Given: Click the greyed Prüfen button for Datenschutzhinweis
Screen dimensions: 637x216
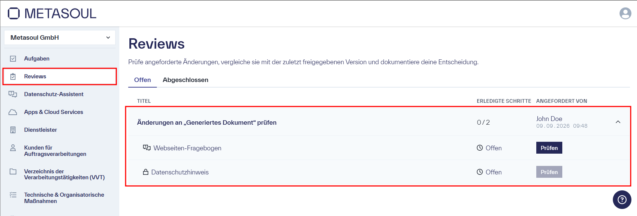Looking at the screenshot, I should 549,172.
